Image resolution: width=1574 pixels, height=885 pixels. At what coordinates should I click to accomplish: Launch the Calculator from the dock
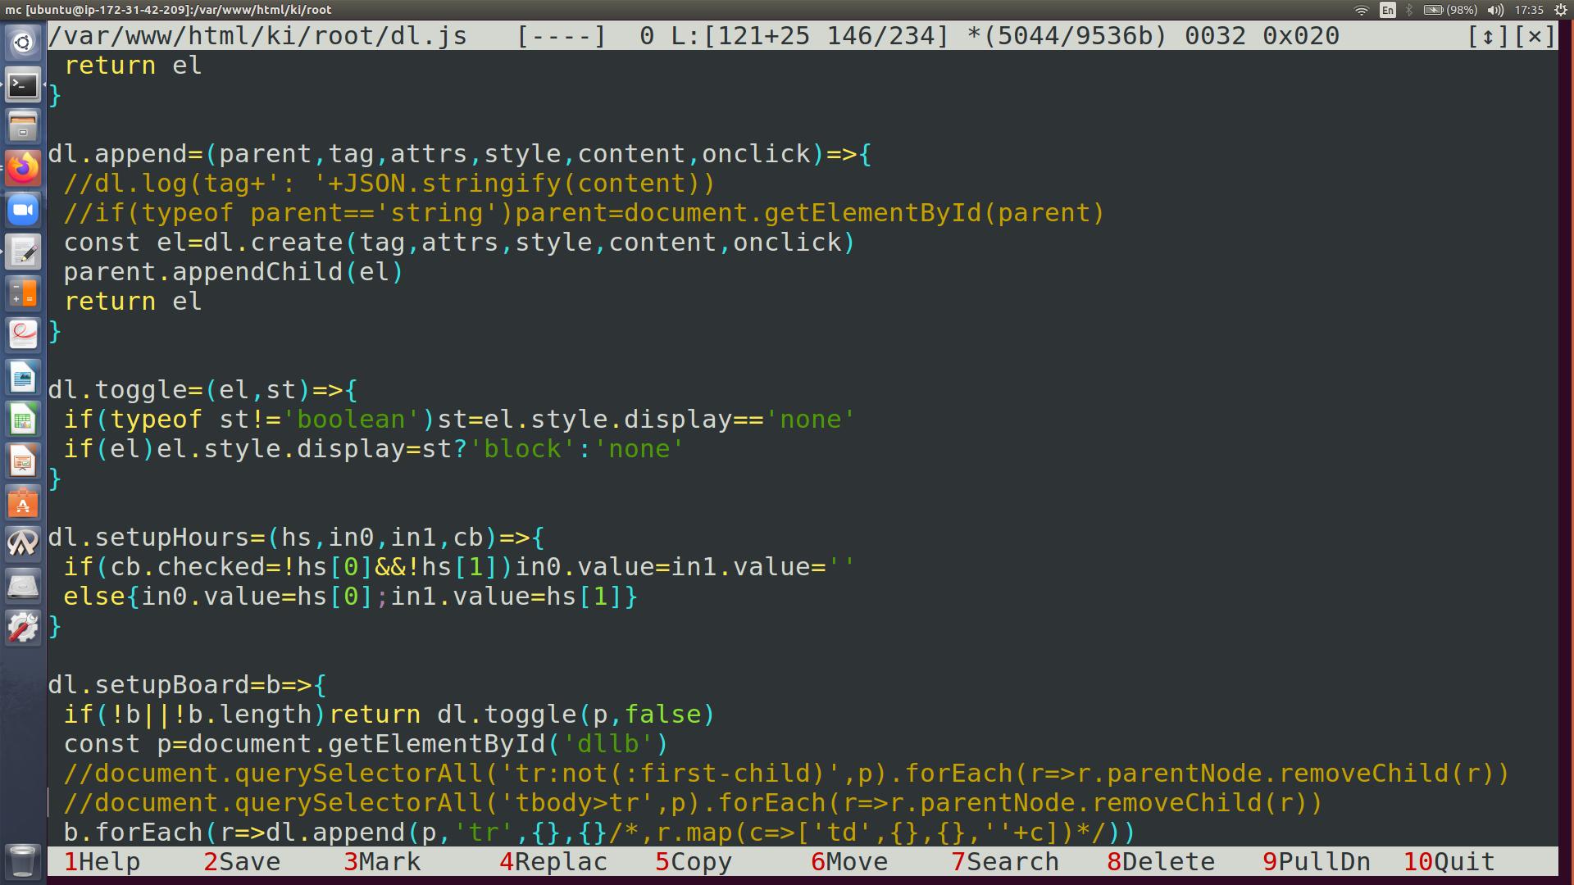tap(23, 293)
